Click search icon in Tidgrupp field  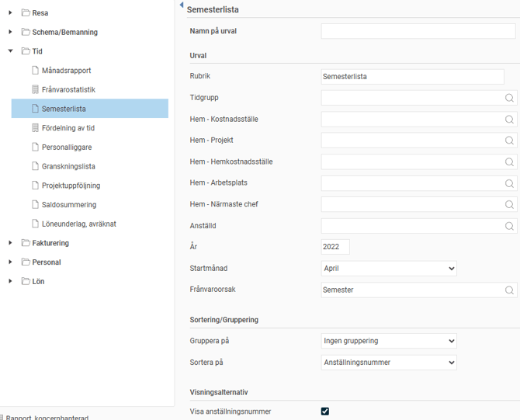coord(509,99)
